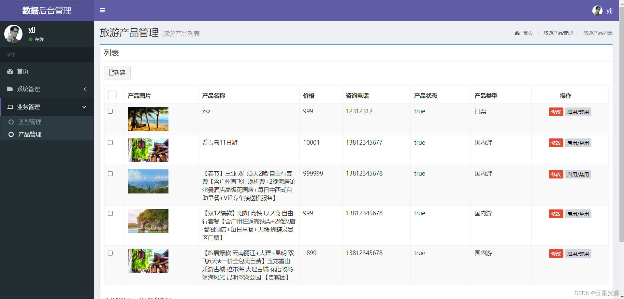Click 修改 for the zsz product
The width and height of the screenshot is (624, 299).
click(x=556, y=112)
